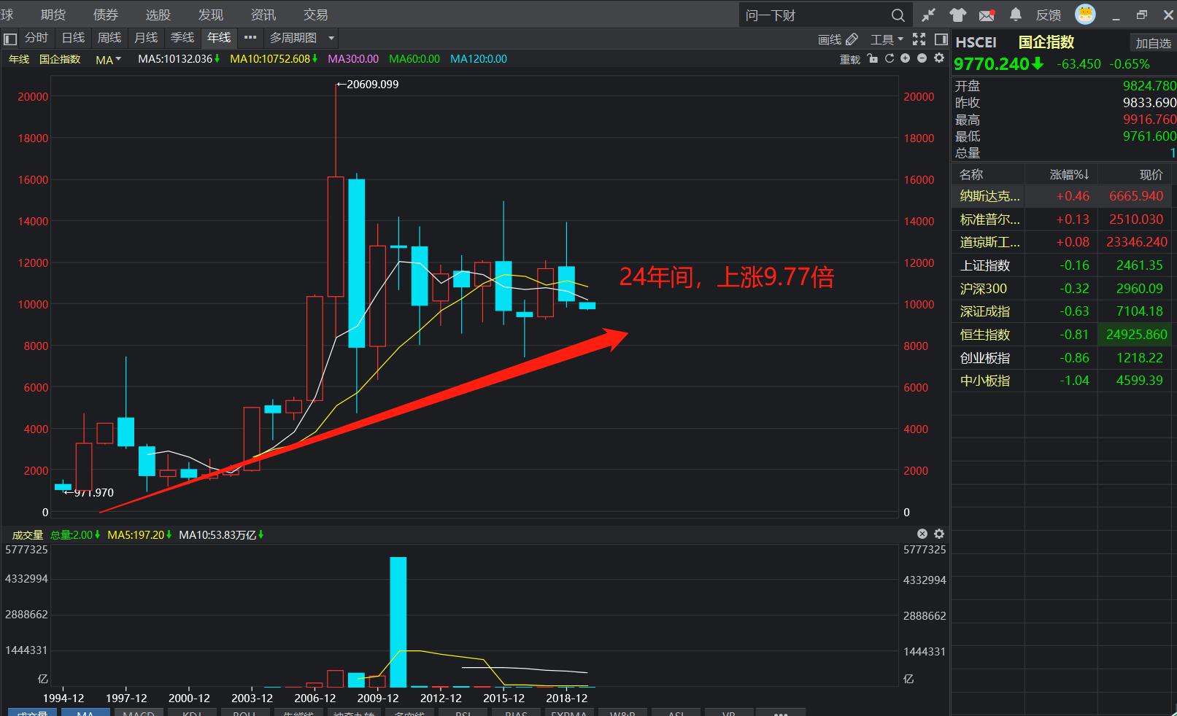Click the MA60:0.00 indicator label
Viewport: 1177px width, 716px height.
(414, 59)
